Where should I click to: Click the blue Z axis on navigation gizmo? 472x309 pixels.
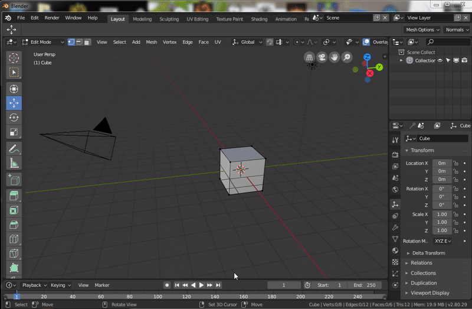point(367,57)
